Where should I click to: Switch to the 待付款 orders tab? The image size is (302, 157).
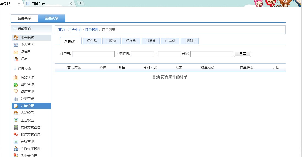point(92,41)
